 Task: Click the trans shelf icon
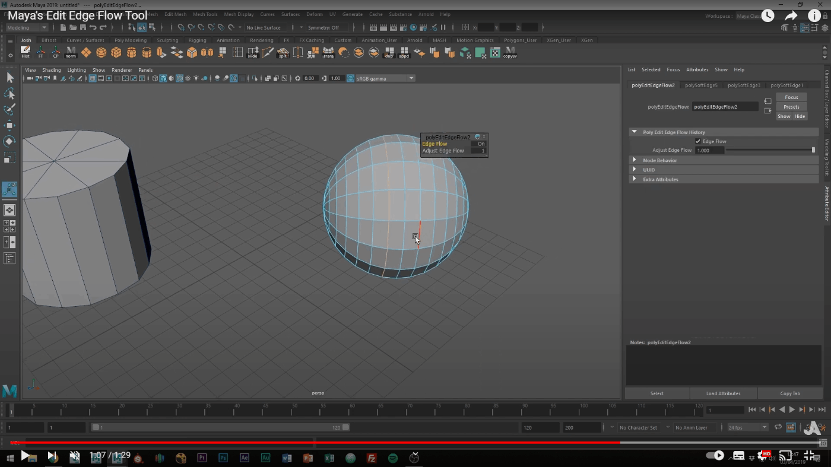point(328,53)
